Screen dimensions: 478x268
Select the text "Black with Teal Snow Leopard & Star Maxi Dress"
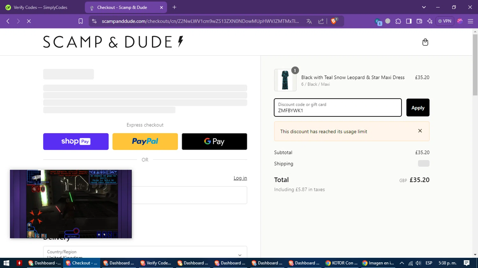353,77
